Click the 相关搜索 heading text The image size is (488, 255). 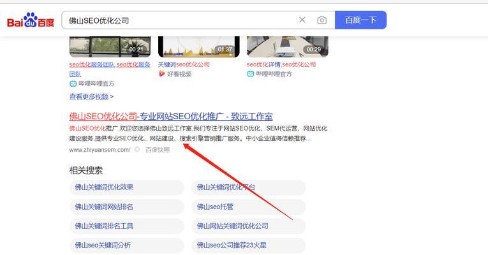coord(86,170)
